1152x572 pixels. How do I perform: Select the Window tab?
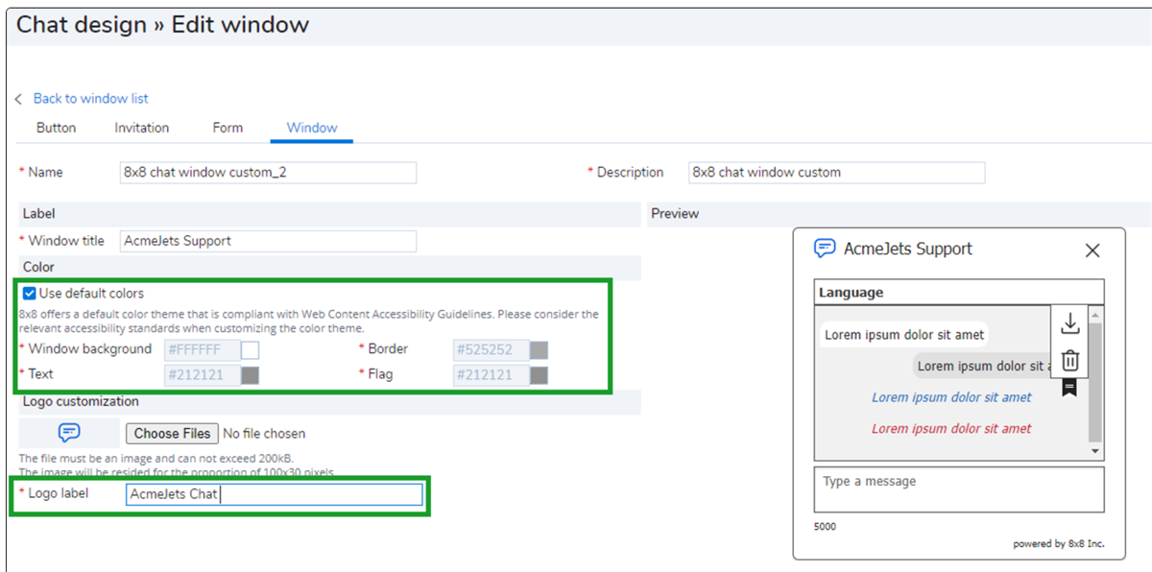312,128
